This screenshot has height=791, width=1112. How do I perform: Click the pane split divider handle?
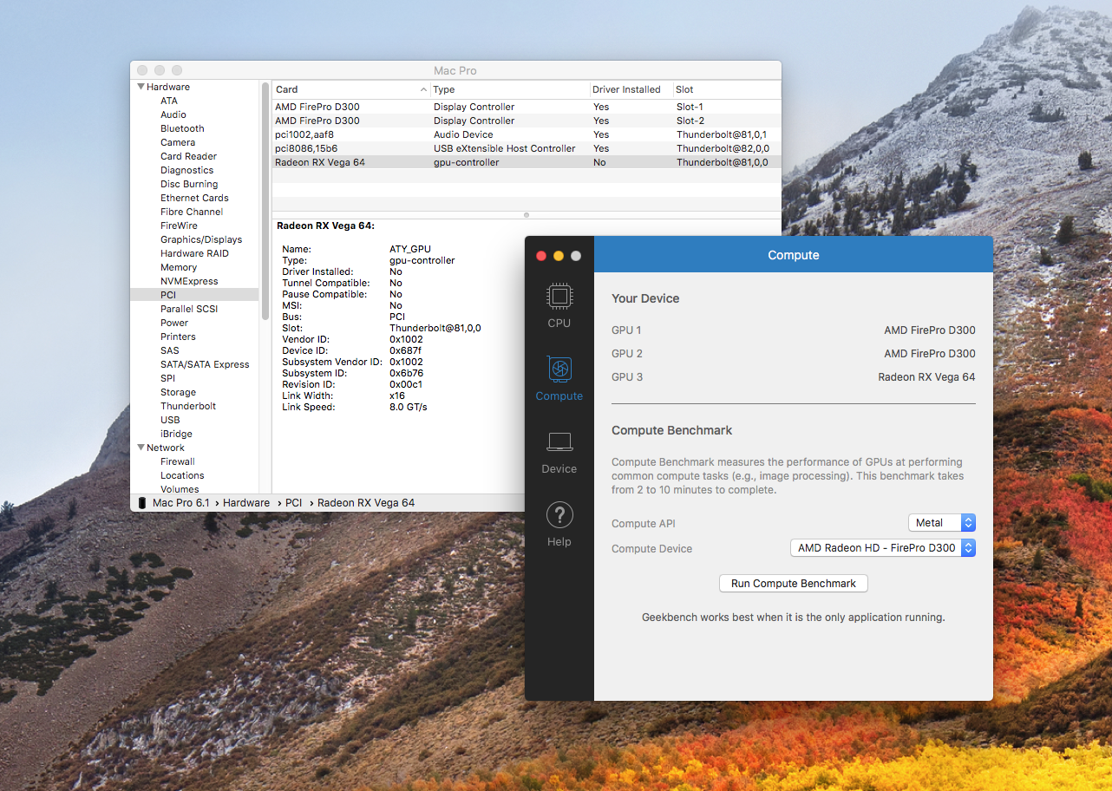click(527, 214)
